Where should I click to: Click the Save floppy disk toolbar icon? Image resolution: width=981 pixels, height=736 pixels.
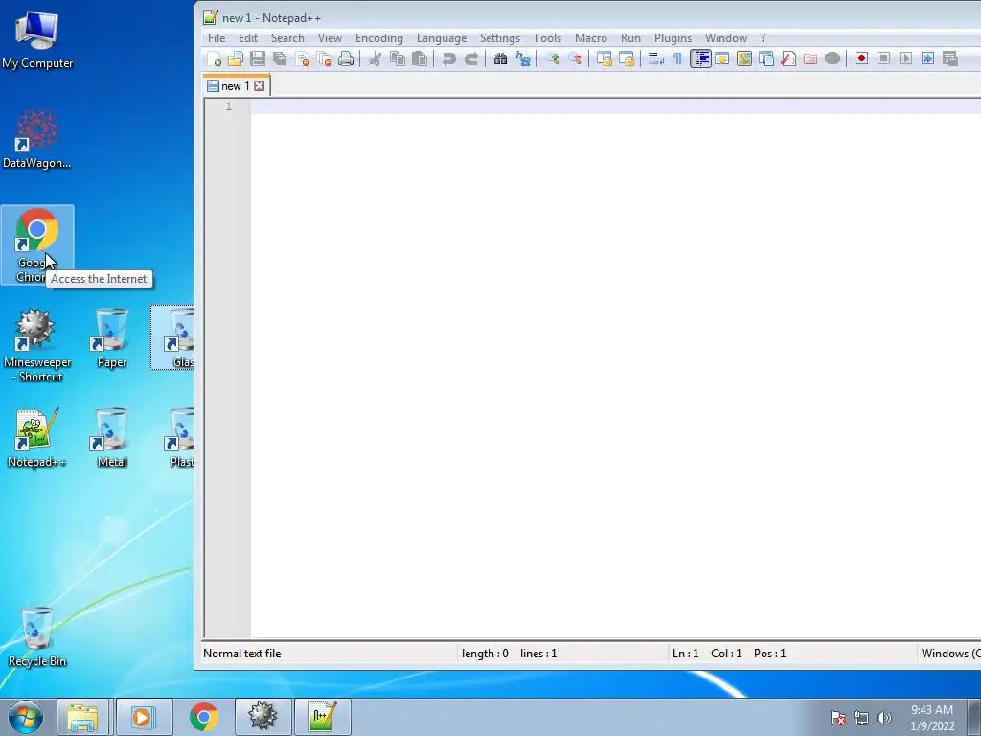257,58
